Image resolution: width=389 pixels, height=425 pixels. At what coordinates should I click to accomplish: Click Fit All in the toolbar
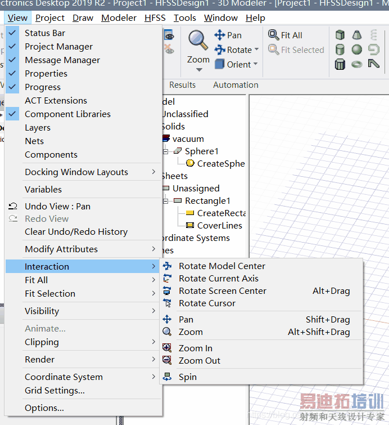coord(285,35)
